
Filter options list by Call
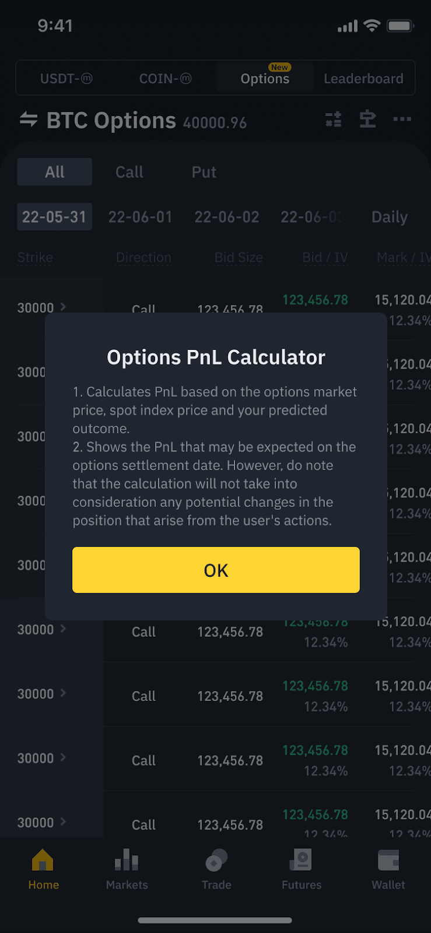129,172
